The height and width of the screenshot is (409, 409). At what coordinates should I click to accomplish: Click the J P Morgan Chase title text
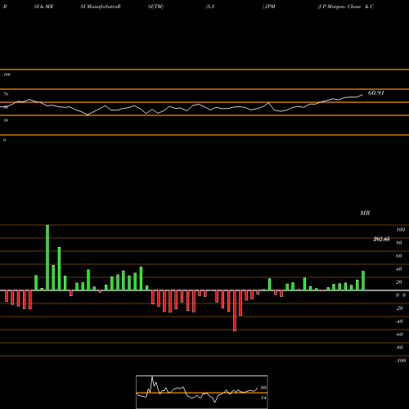coord(345,7)
